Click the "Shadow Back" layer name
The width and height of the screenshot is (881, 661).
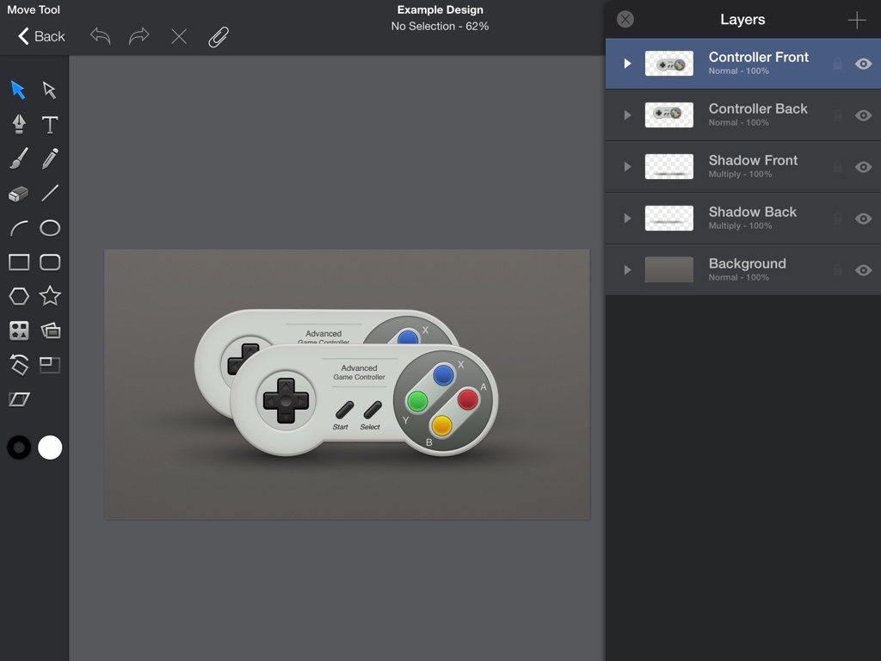coord(752,213)
